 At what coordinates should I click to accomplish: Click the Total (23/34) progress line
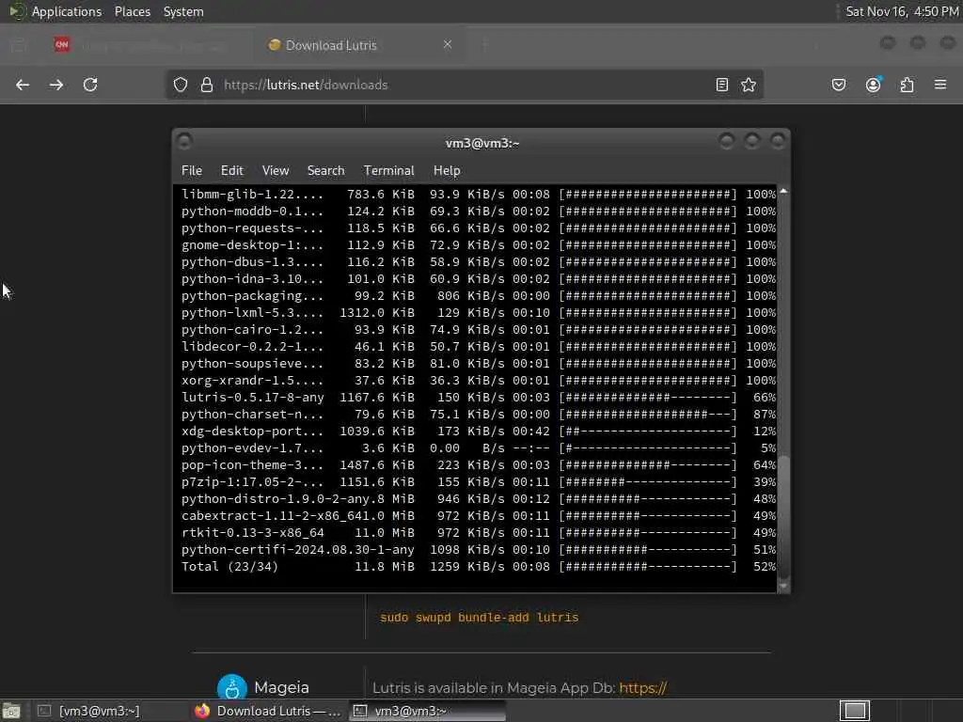tap(479, 567)
